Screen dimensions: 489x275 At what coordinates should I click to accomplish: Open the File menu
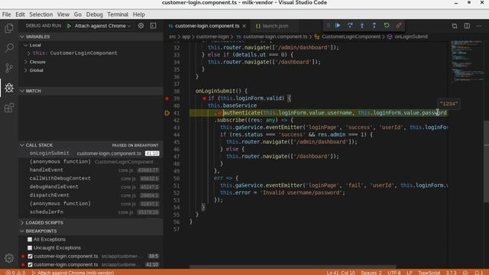[6, 15]
